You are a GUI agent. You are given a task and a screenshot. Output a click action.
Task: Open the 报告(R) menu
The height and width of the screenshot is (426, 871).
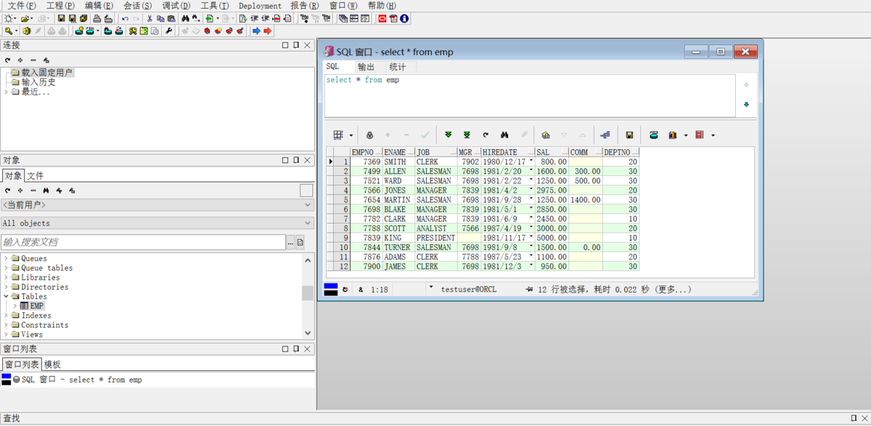click(305, 6)
